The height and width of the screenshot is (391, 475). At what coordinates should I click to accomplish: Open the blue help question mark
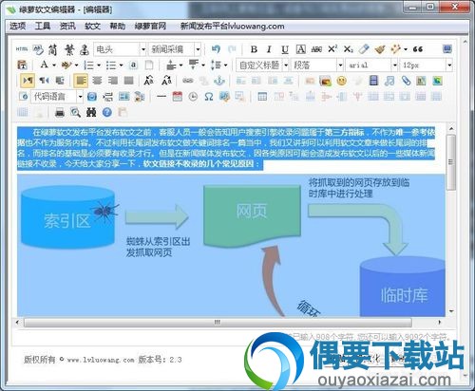[107, 112]
